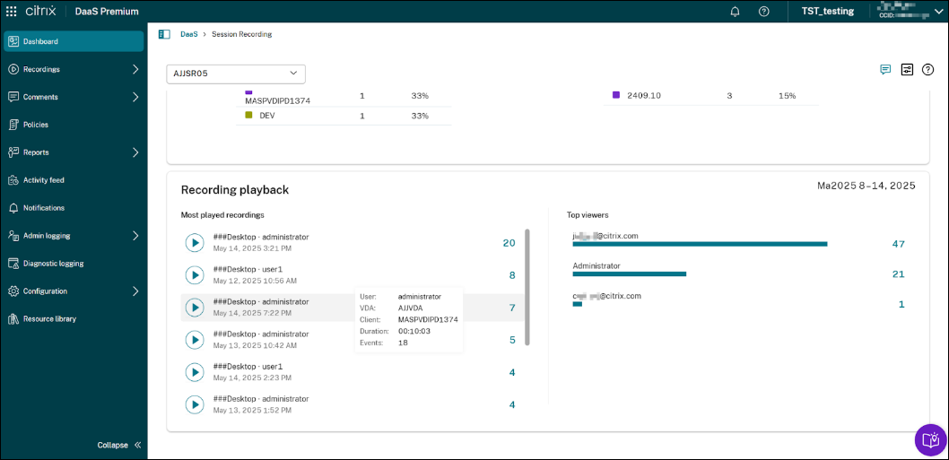Viewport: 949px width, 460px height.
Task: Open Activity feed in the sidebar
Action: tap(43, 180)
